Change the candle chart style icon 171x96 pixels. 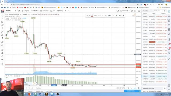click(x=19, y=11)
